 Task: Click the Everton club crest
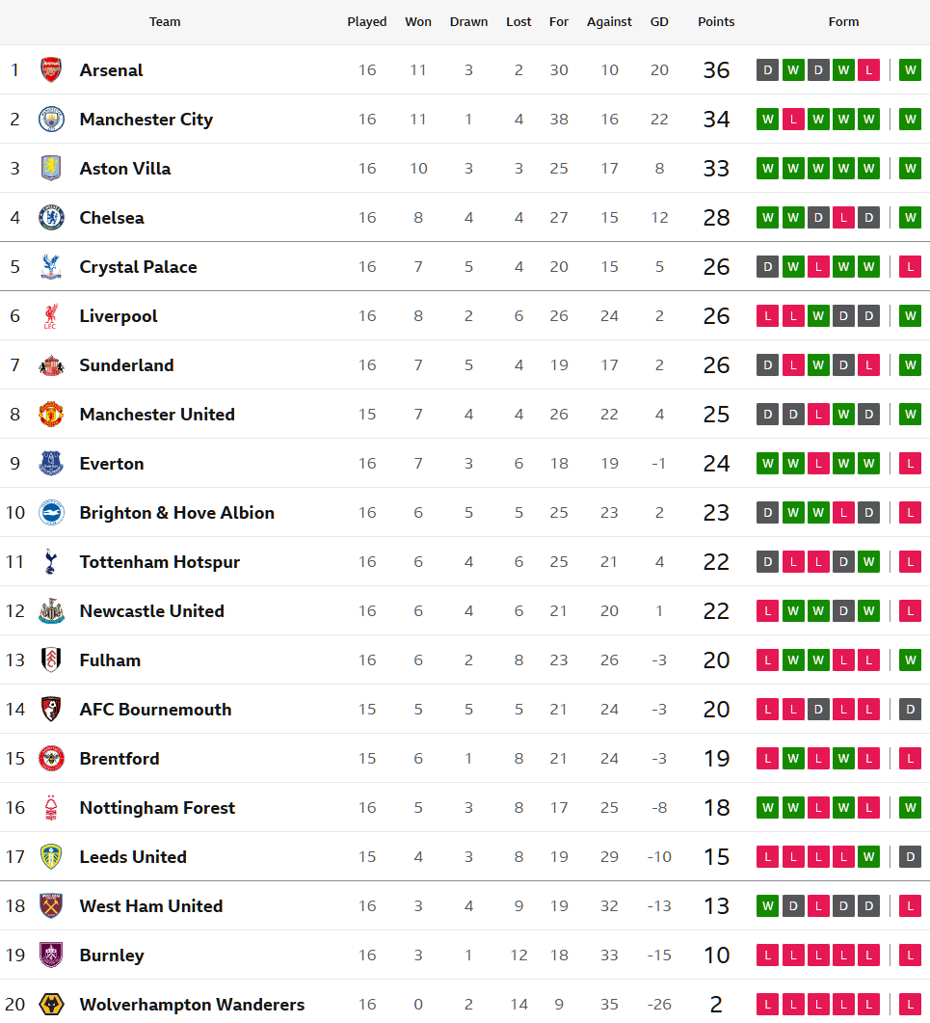pos(51,463)
